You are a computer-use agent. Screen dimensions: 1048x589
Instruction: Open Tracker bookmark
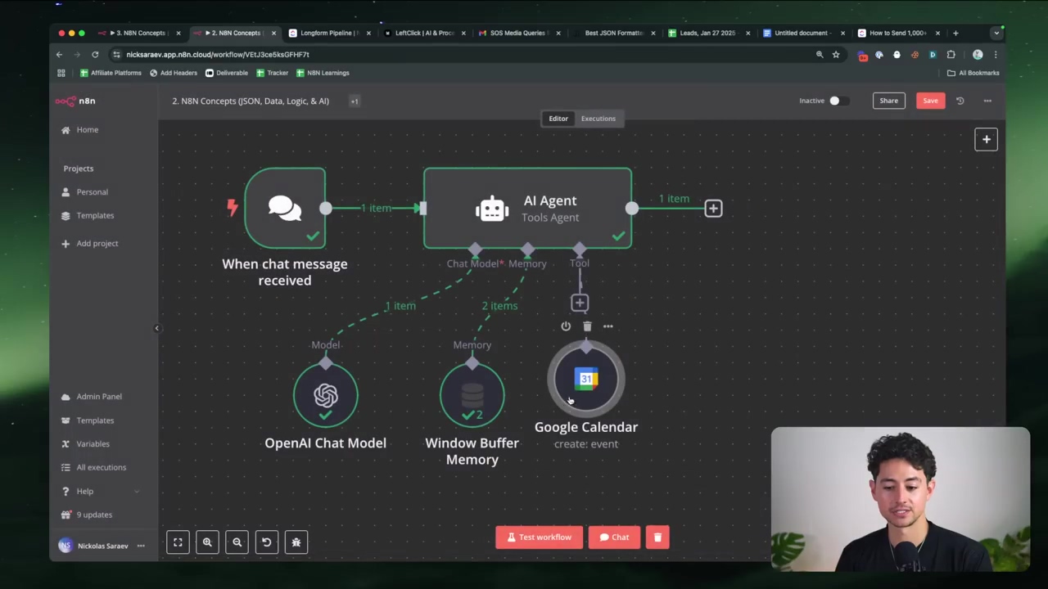coord(272,73)
